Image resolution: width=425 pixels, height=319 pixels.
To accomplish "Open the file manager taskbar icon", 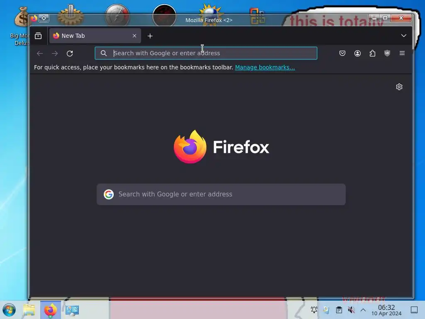I will [29, 310].
